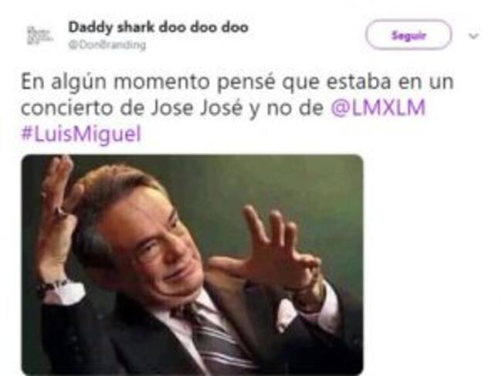Enlarge the attached photo of the man in suit
Image resolution: width=502 pixels, height=376 pixels.
pos(192,265)
